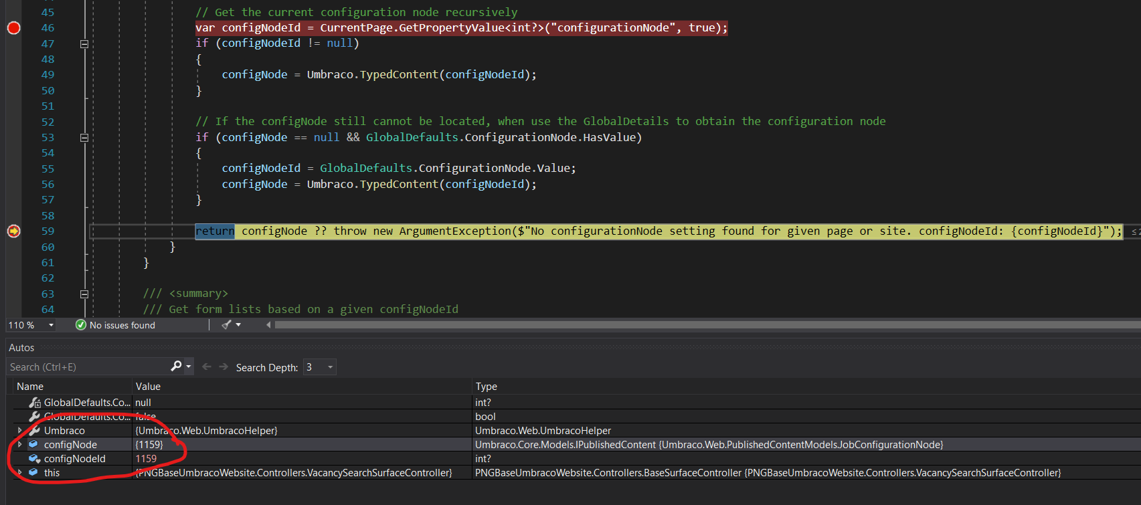Click the comment on line 45
The width and height of the screenshot is (1141, 505).
(x=357, y=13)
